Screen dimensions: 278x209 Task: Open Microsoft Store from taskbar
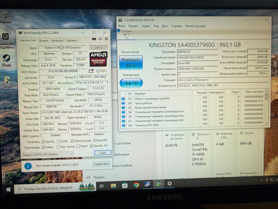point(125,185)
